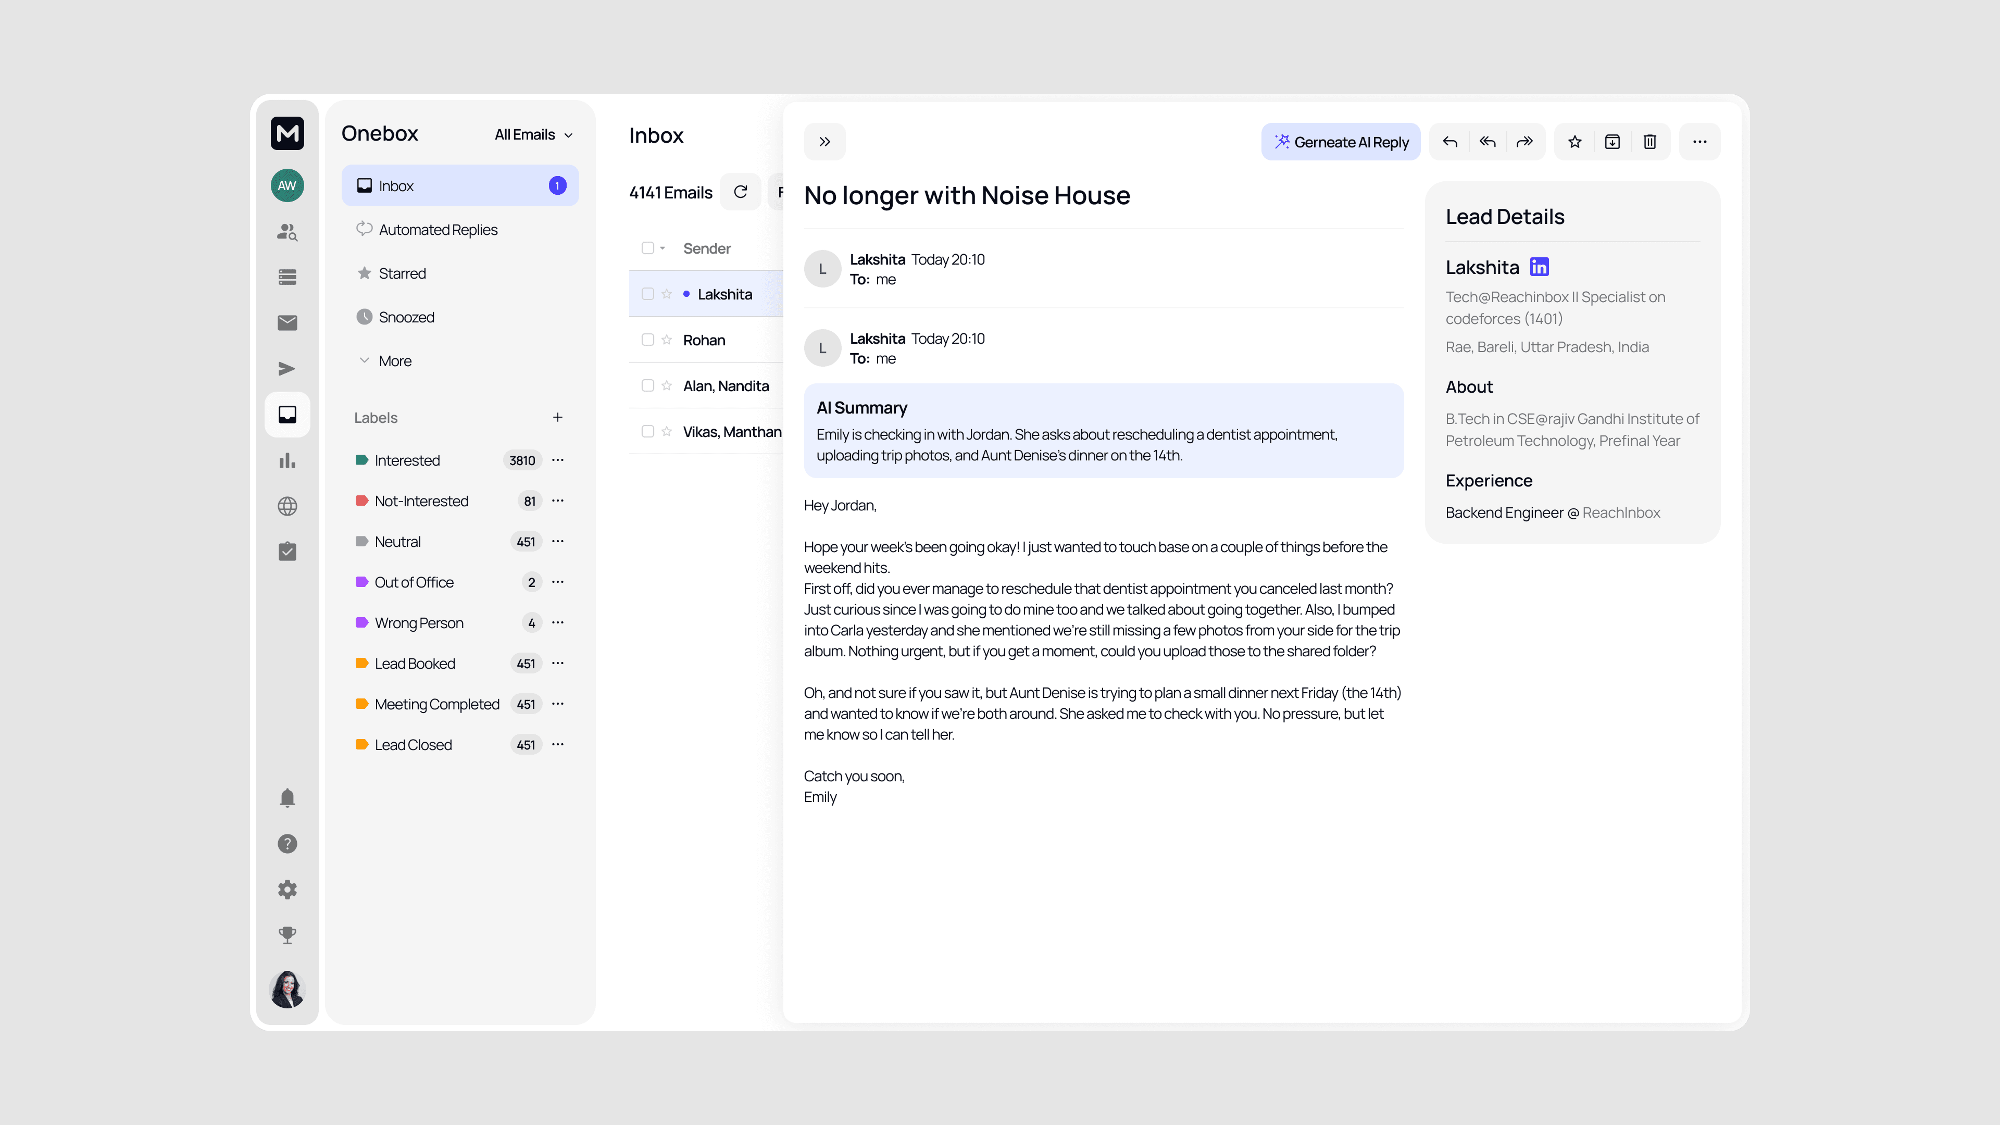
Task: Click the forward email icon
Action: coord(1524,141)
